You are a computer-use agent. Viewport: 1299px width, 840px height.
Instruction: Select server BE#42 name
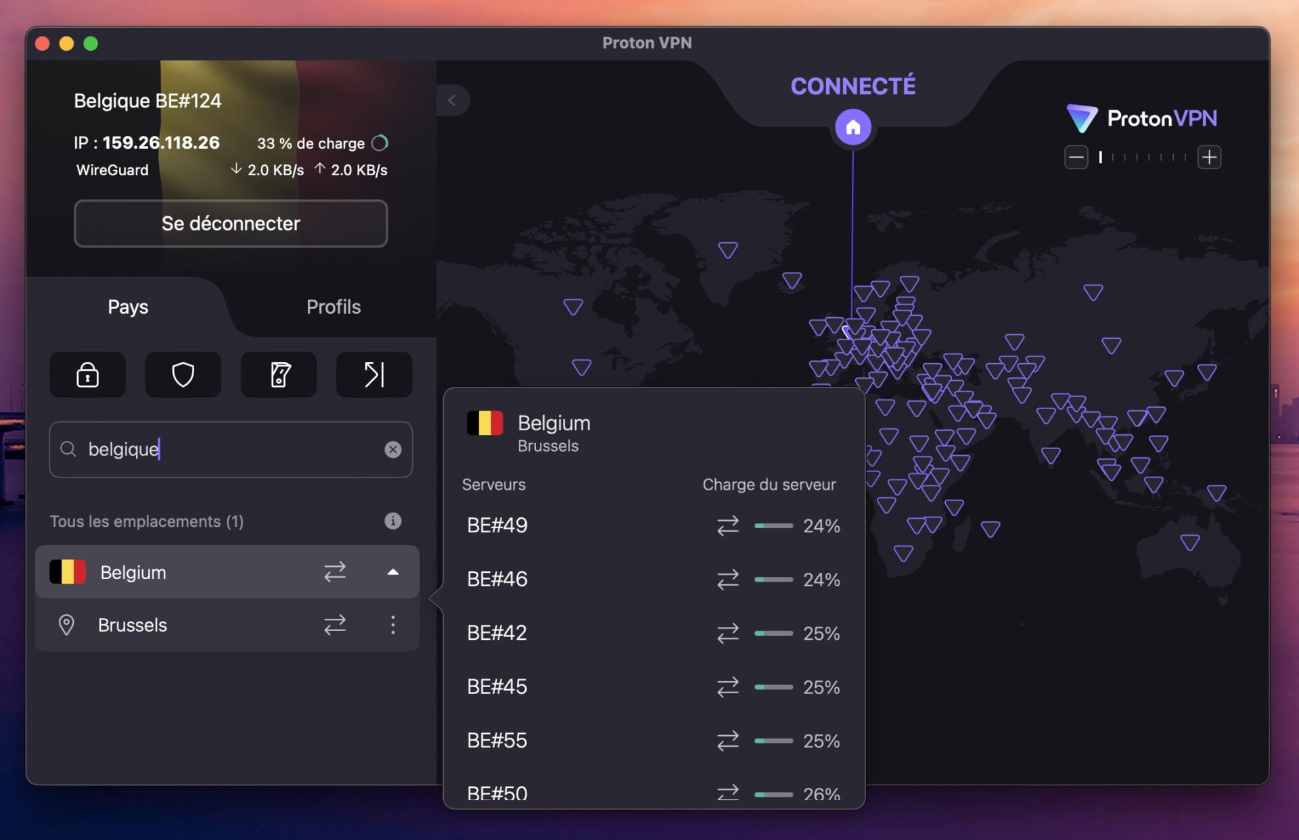497,633
